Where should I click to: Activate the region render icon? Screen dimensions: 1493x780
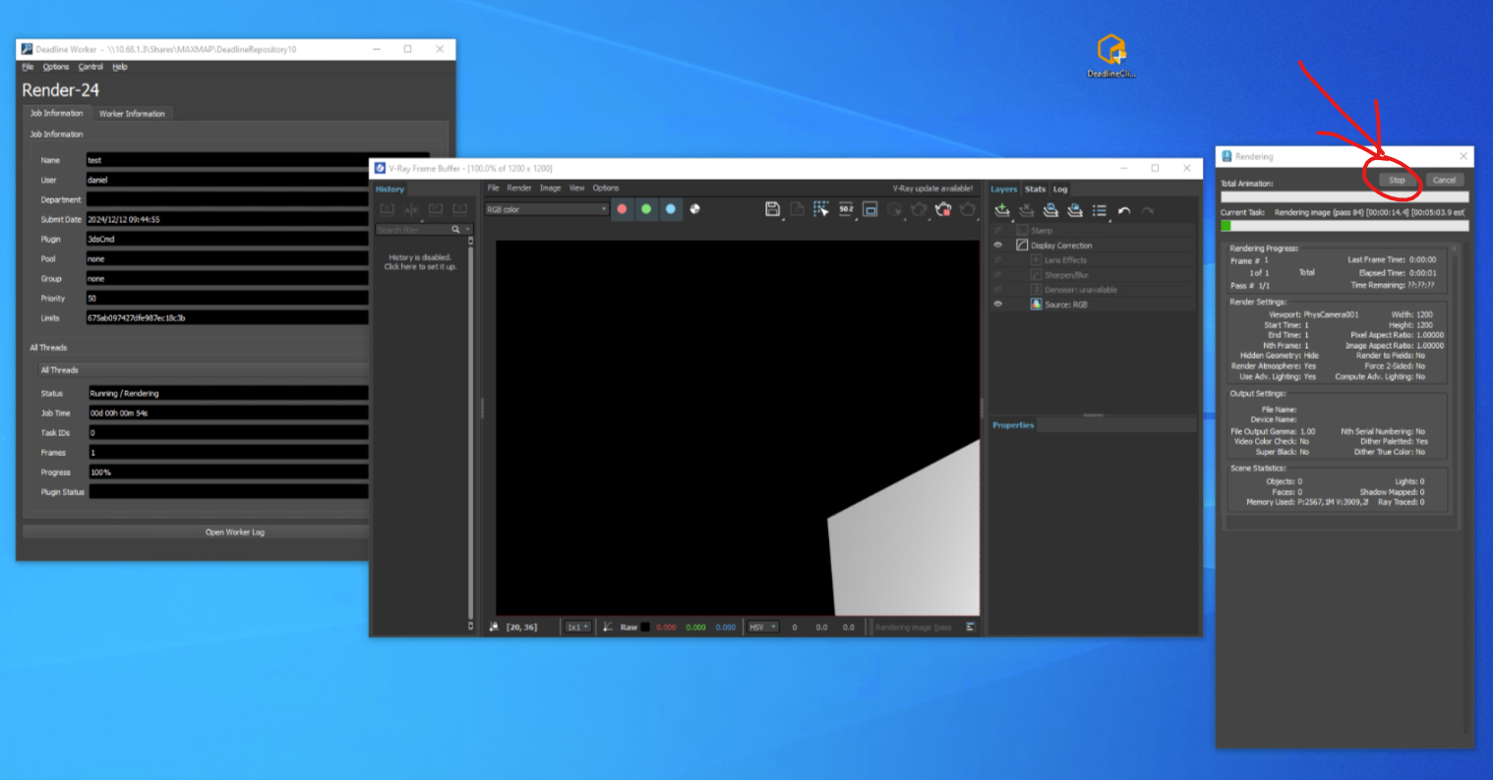(x=870, y=209)
